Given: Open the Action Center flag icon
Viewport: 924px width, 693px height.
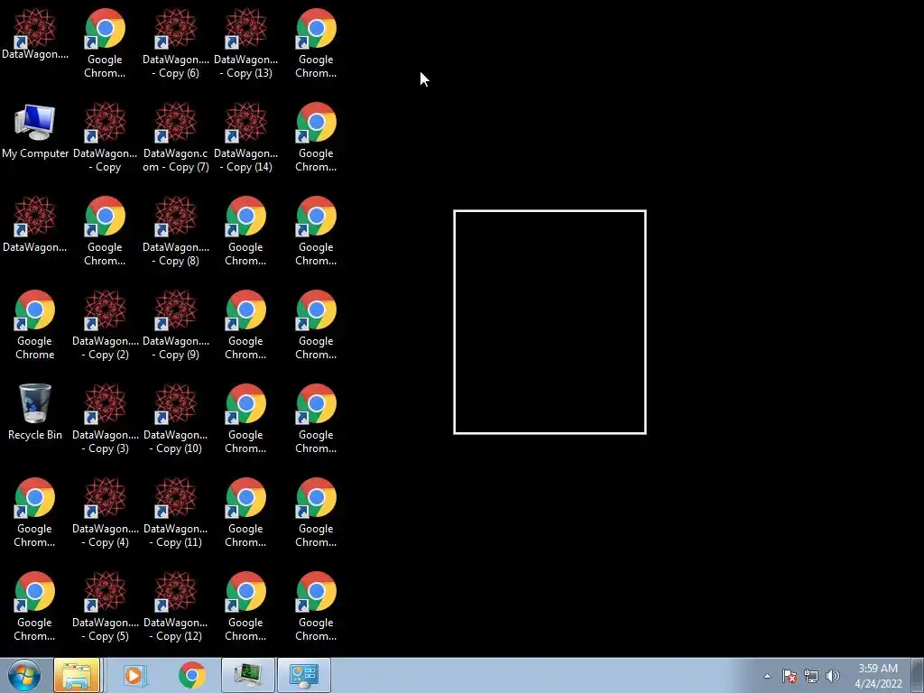Looking at the screenshot, I should coord(790,676).
